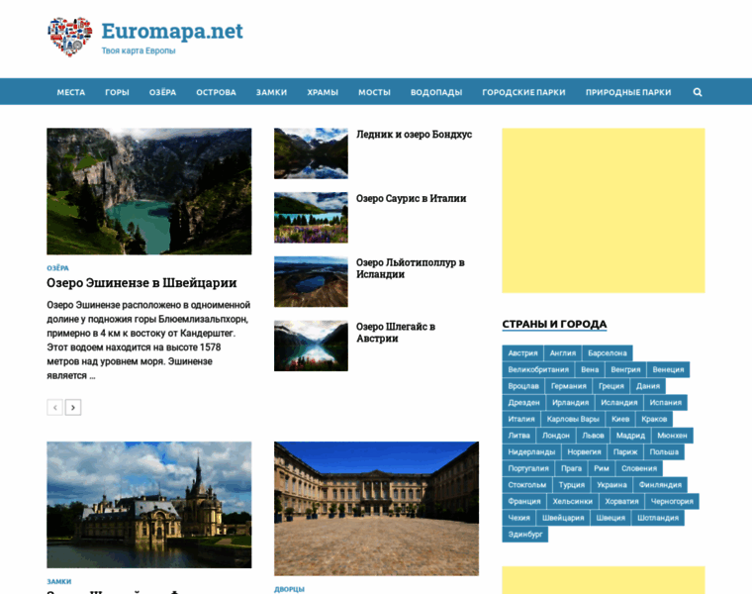Select the Исландия tag

(x=619, y=403)
